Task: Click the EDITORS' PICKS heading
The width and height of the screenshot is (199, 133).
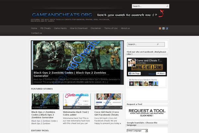Action: coord(40,131)
